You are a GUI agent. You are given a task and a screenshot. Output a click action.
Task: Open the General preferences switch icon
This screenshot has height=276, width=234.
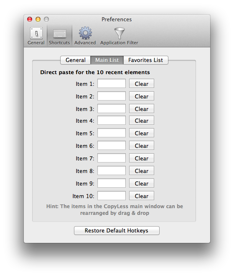tap(36, 33)
